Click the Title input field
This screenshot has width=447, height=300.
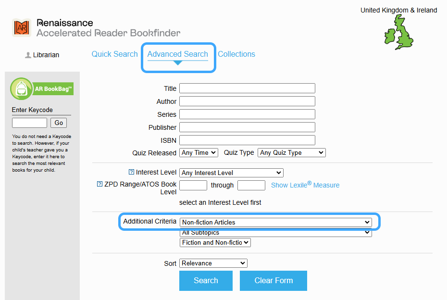click(247, 88)
